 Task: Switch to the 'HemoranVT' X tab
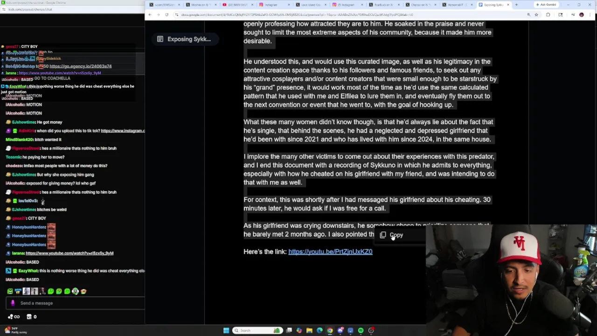458,5
